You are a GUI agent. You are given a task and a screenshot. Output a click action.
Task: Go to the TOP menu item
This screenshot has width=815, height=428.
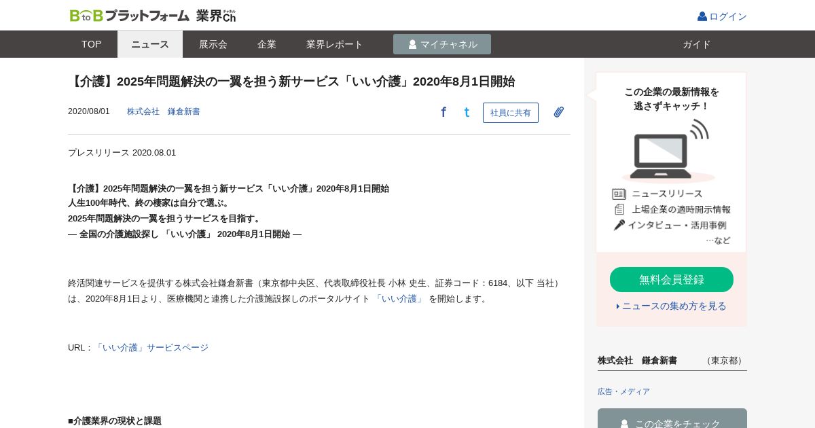[91, 44]
